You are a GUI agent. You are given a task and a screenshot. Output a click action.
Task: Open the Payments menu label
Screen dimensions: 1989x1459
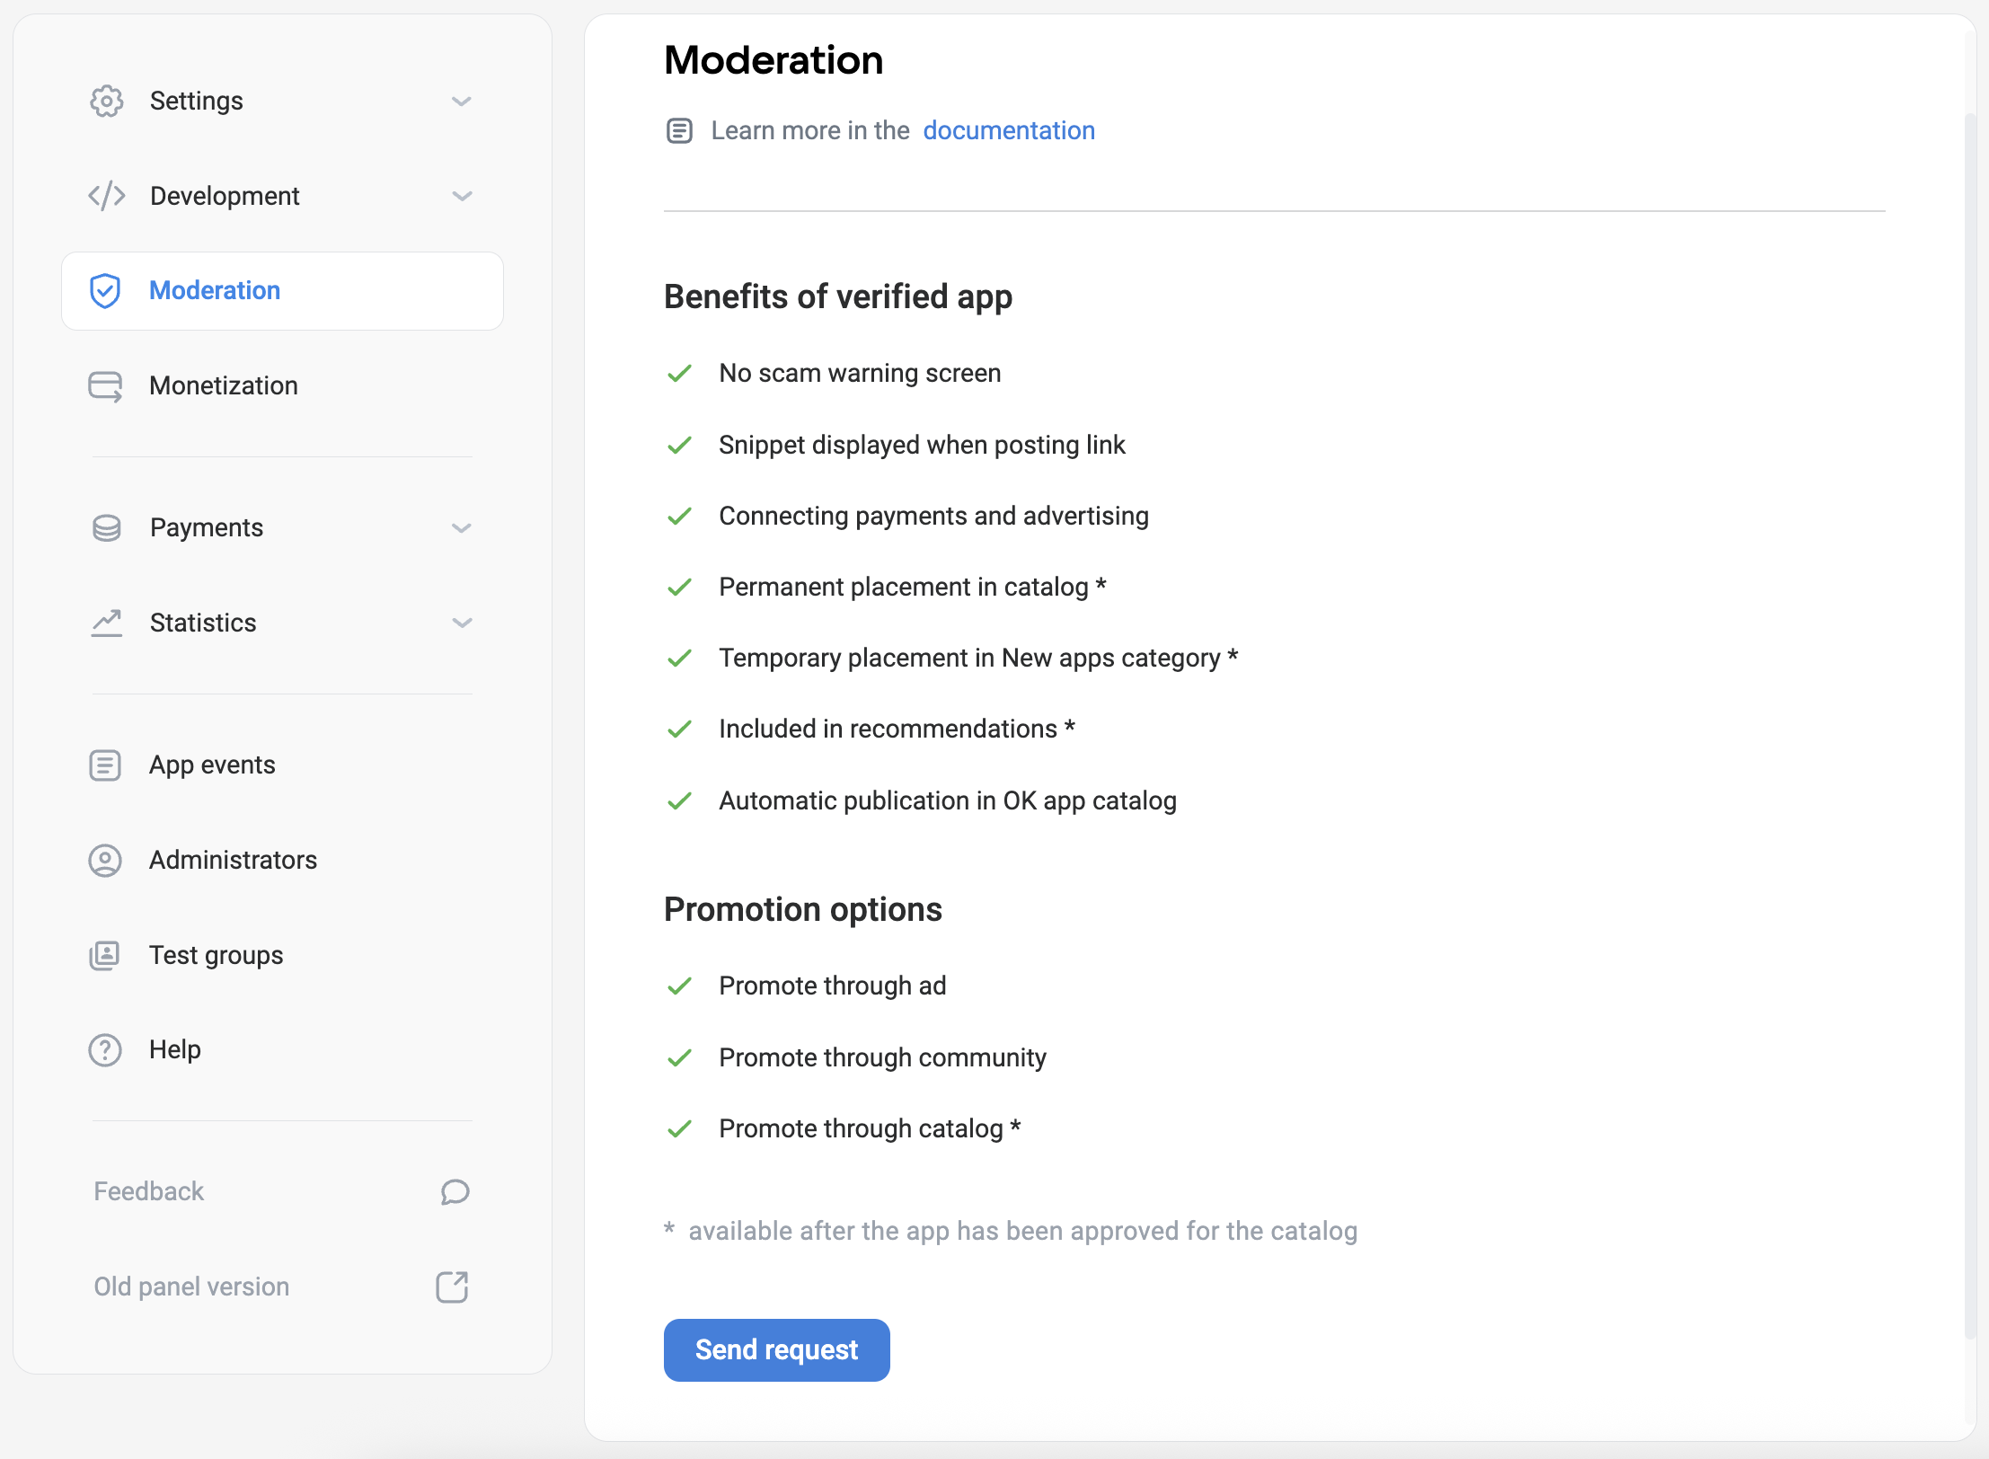tap(207, 527)
